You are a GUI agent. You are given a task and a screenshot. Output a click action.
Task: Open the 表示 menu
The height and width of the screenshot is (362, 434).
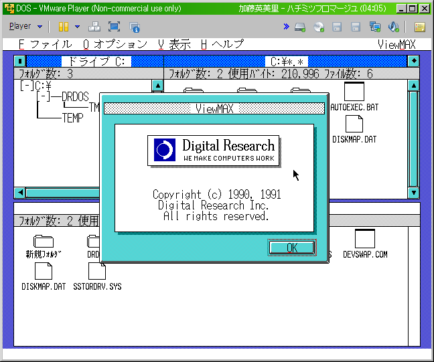(x=174, y=44)
